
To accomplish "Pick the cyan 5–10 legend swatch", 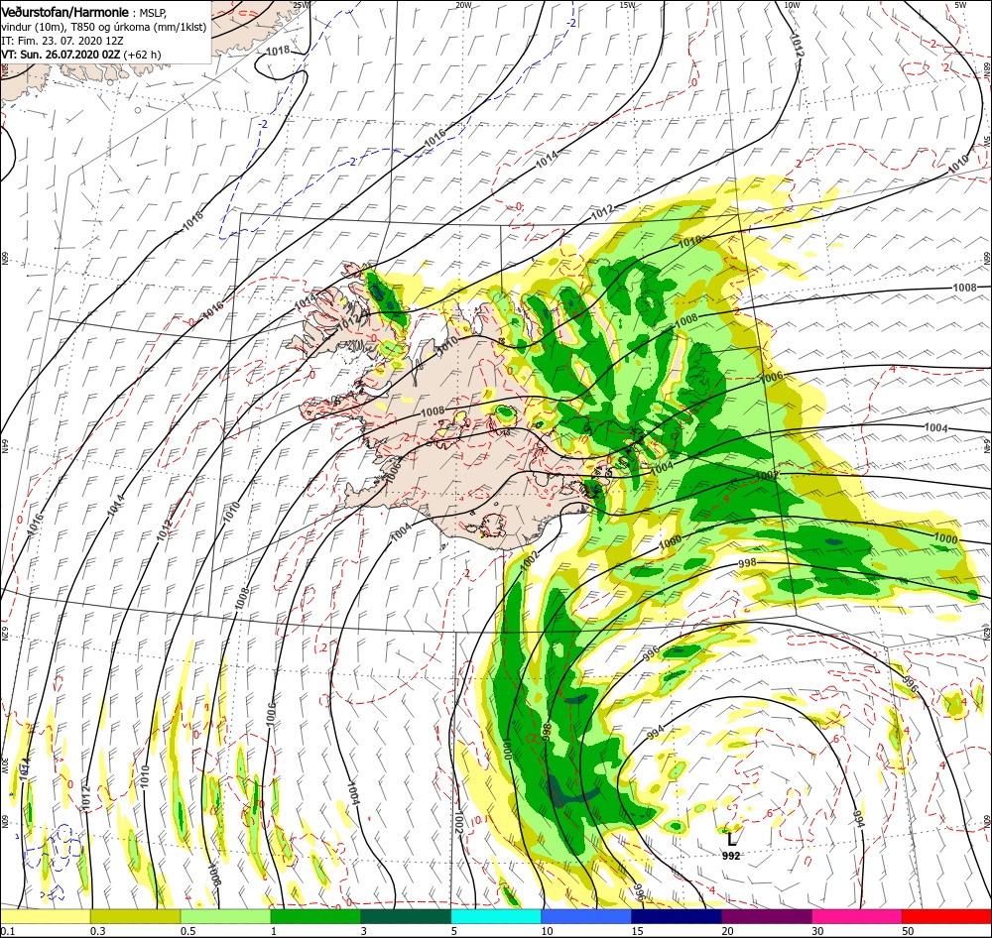I will [x=496, y=916].
